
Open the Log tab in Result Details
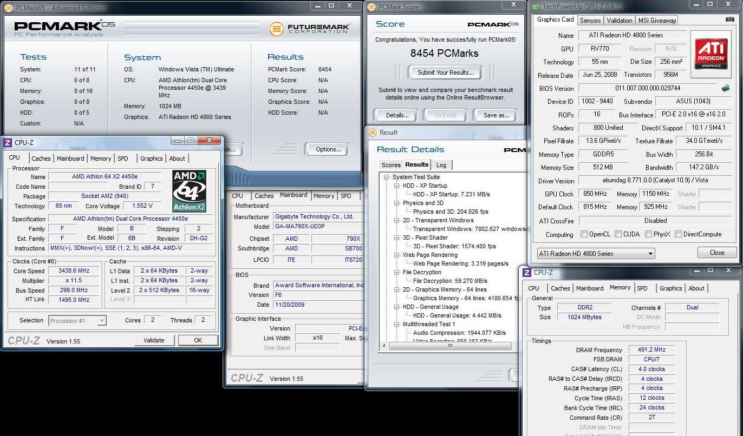[x=442, y=165]
